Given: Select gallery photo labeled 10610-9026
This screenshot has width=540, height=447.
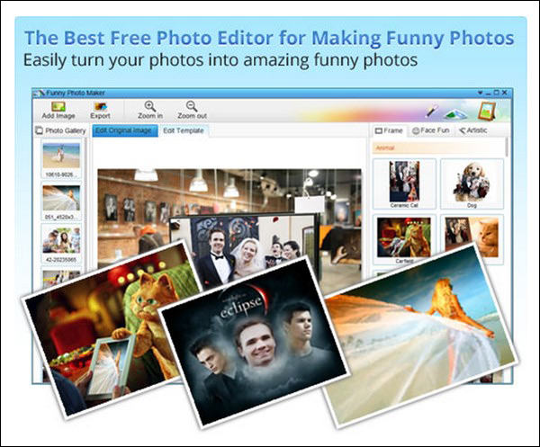Looking at the screenshot, I should [61, 159].
